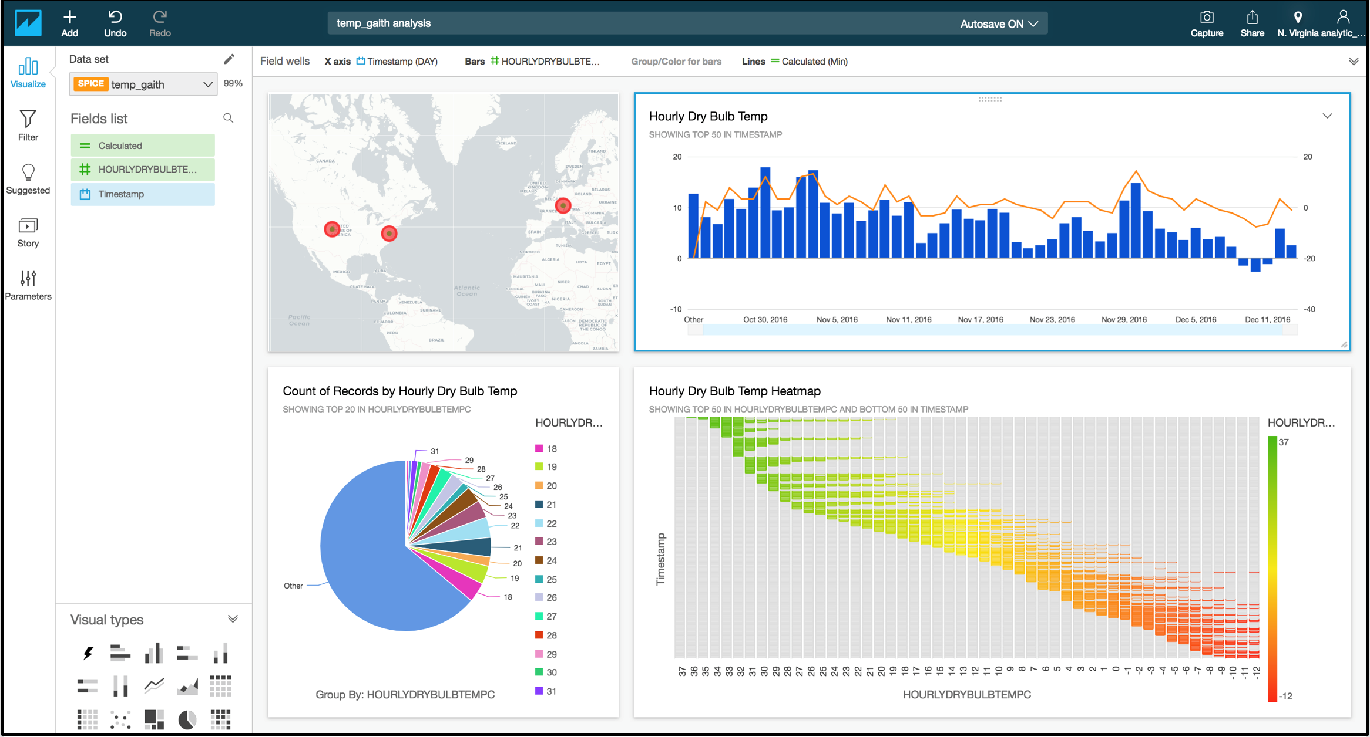Click the pencil icon to edit data set
The width and height of the screenshot is (1370, 737).
click(x=229, y=59)
